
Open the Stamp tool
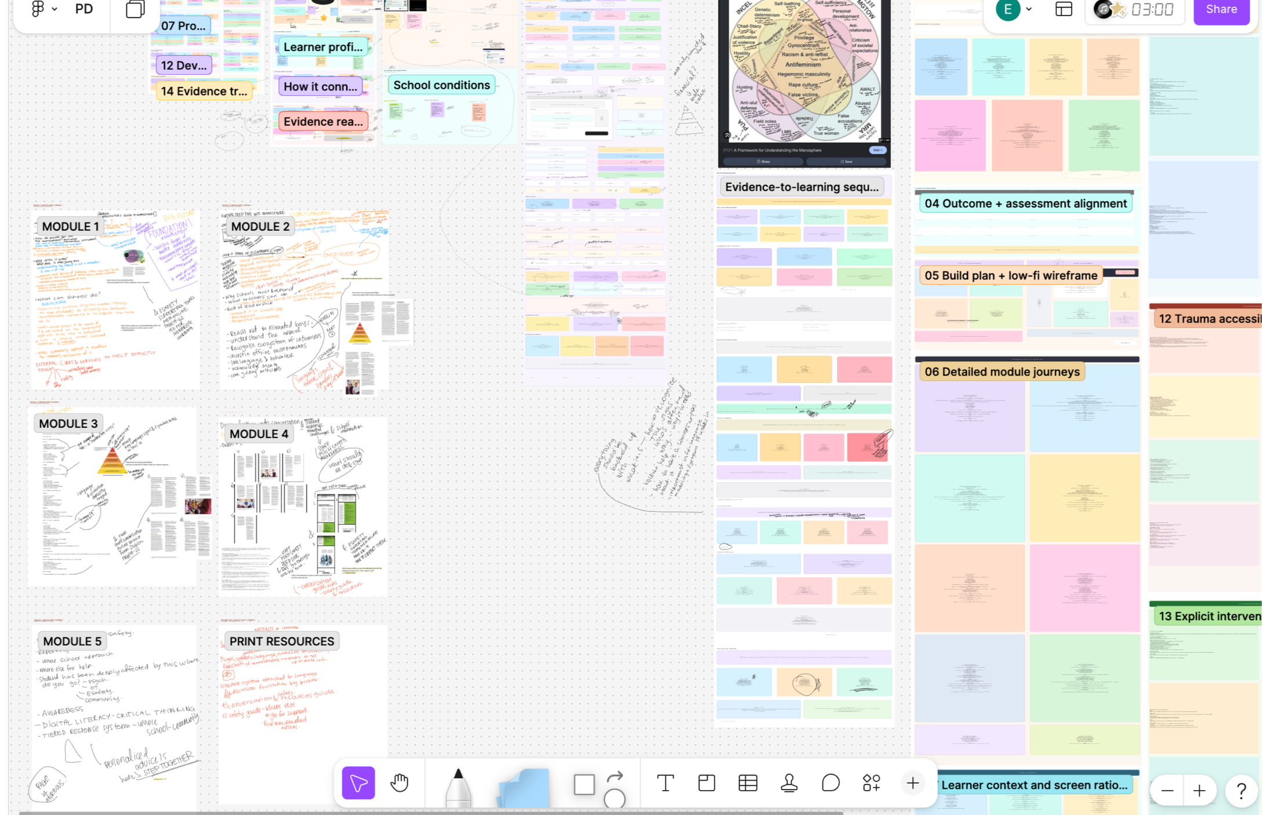point(789,783)
